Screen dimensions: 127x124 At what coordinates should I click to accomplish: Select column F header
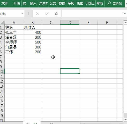coord(107,22)
